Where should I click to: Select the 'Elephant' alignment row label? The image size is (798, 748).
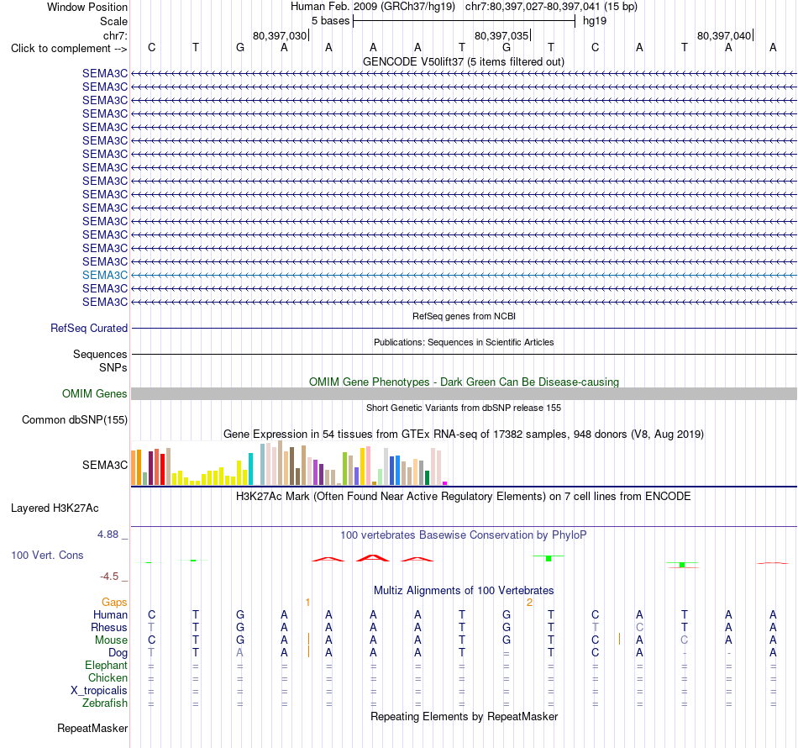click(x=106, y=666)
